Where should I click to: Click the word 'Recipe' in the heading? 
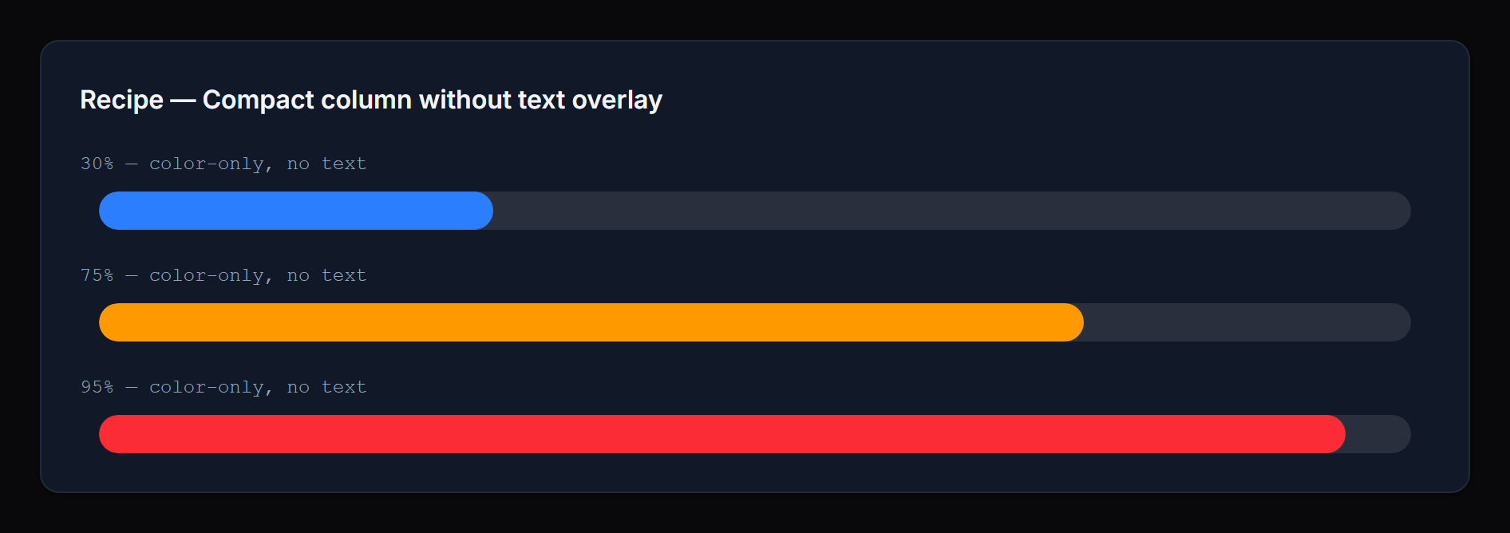(121, 100)
